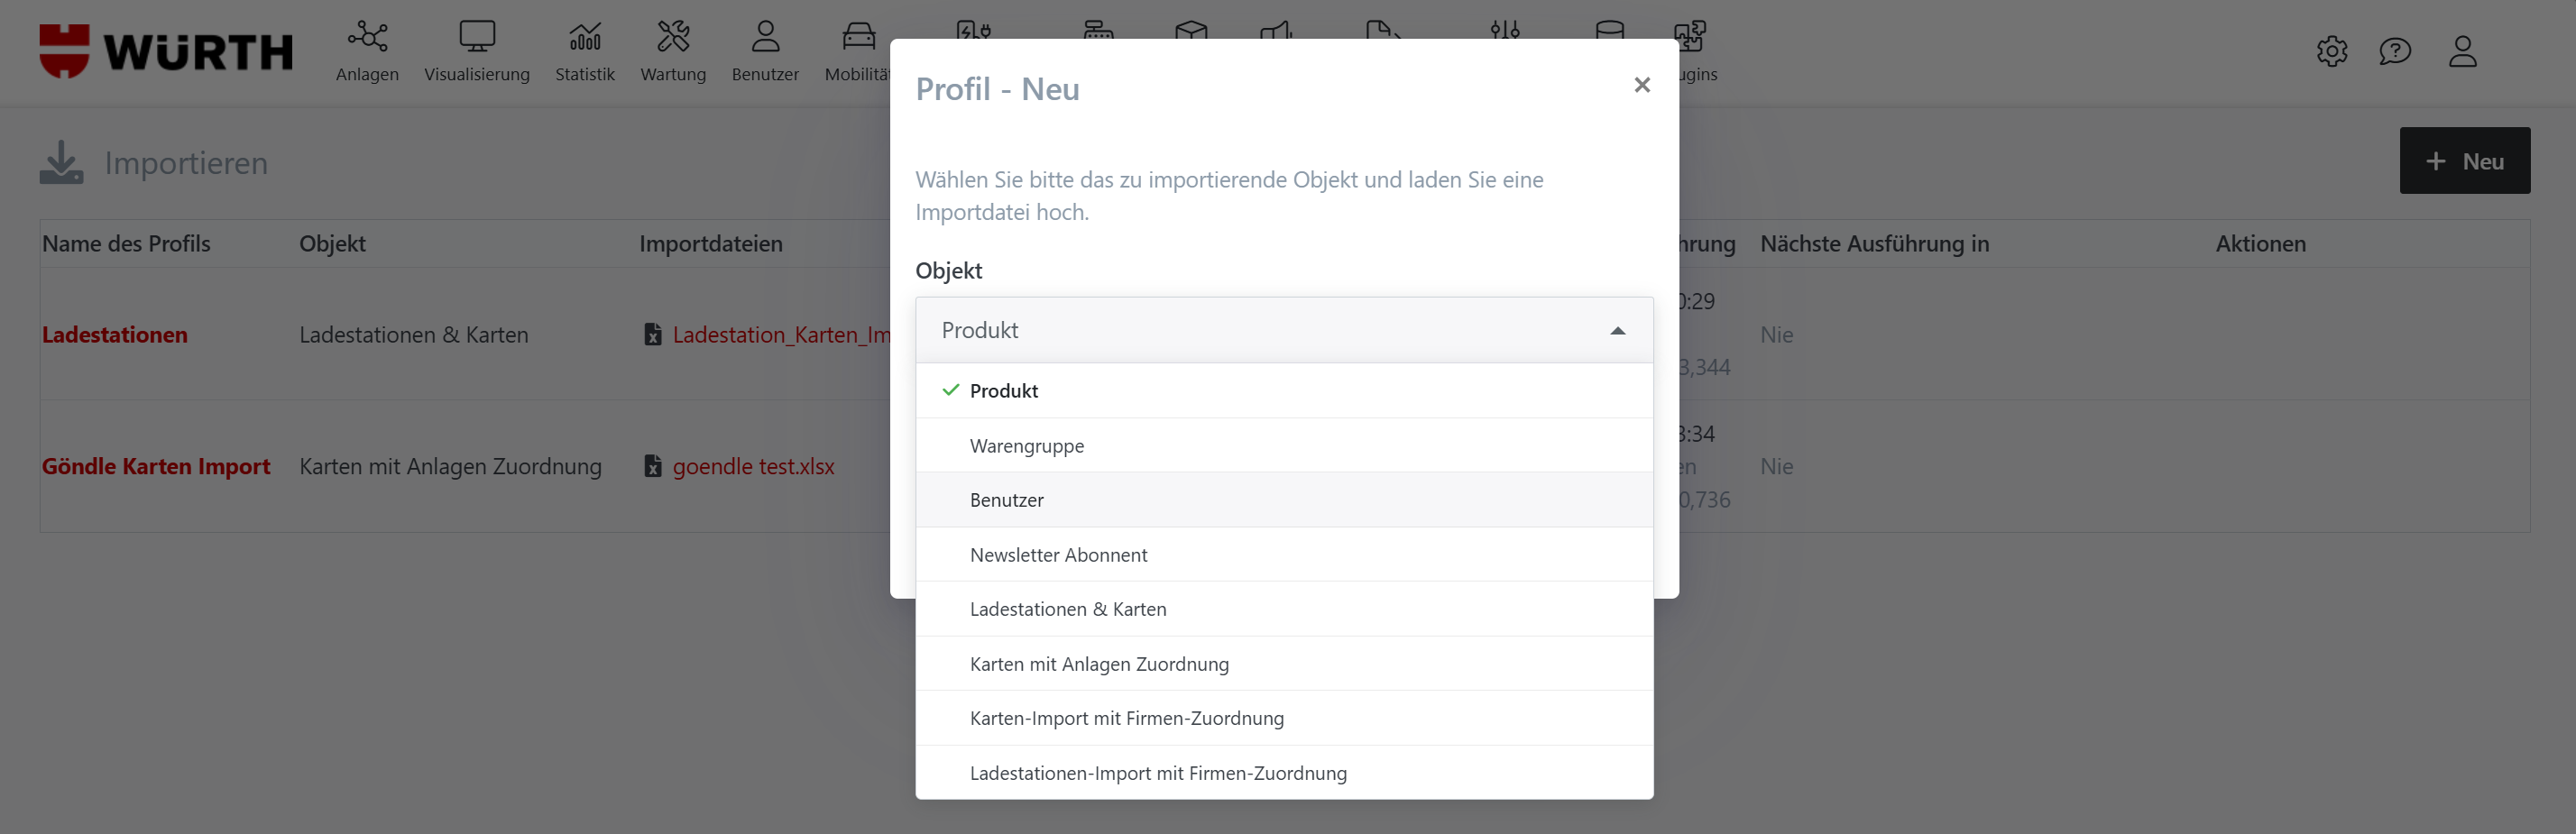Open the Visualisierung monitor icon

tap(477, 38)
